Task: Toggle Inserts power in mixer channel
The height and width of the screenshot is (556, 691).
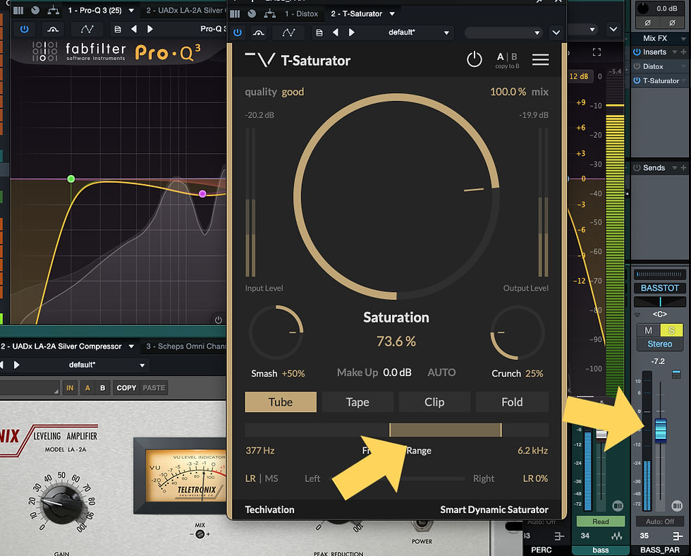Action: click(636, 52)
